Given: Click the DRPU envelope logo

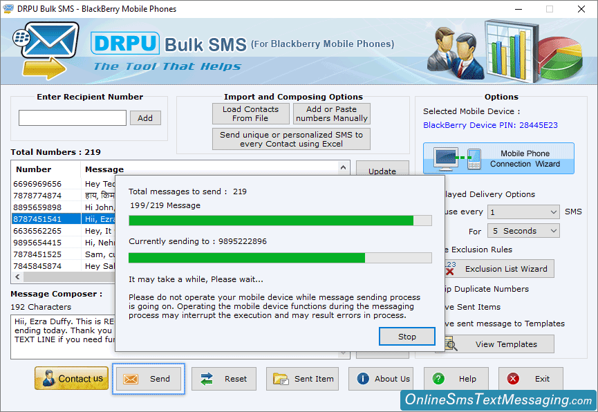Looking at the screenshot, I should [x=46, y=50].
